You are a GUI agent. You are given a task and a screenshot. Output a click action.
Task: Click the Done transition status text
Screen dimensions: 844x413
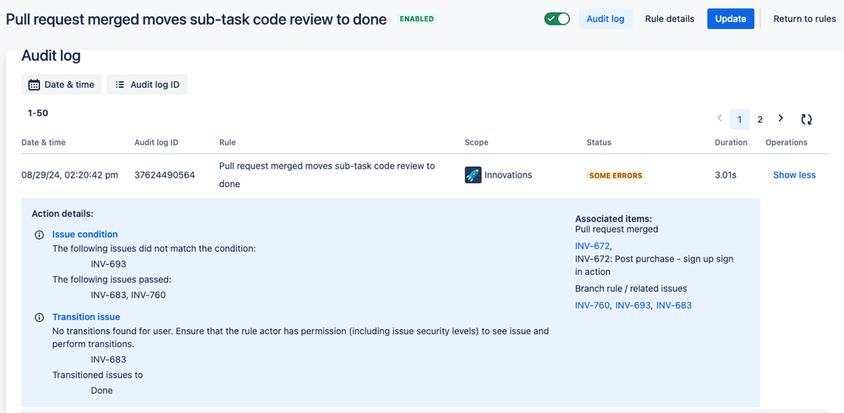[x=101, y=390]
